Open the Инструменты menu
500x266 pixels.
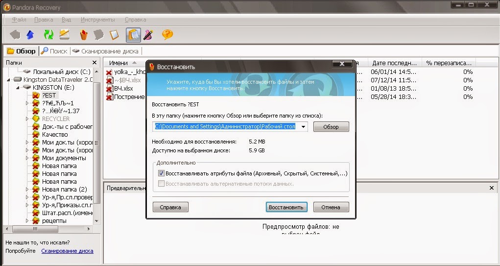[x=98, y=20]
